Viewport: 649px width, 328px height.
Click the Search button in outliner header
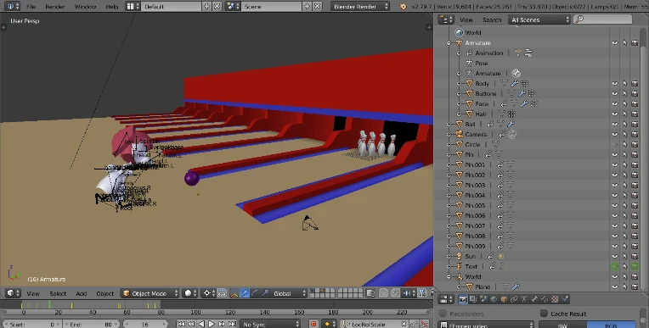point(492,19)
